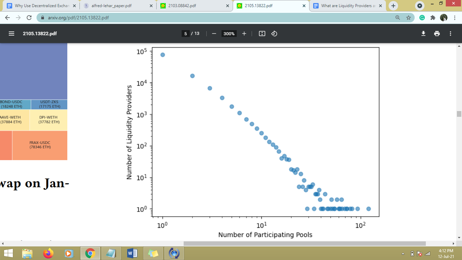Click the horizontal scrollbar thumb
462x260 pixels.
point(304,243)
